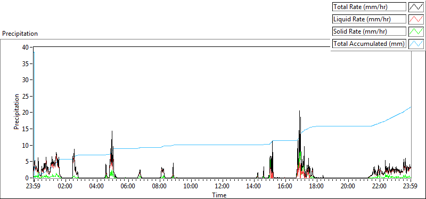This screenshot has width=426, height=199.
Task: Click the vertical Precipitation y-axis title
Action: pyautogui.click(x=17, y=112)
